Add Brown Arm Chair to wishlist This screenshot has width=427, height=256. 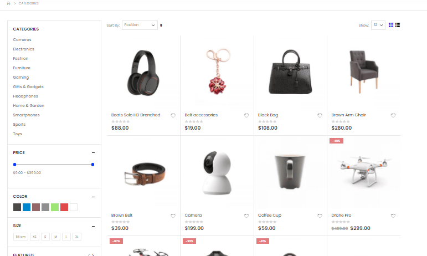[x=393, y=115]
